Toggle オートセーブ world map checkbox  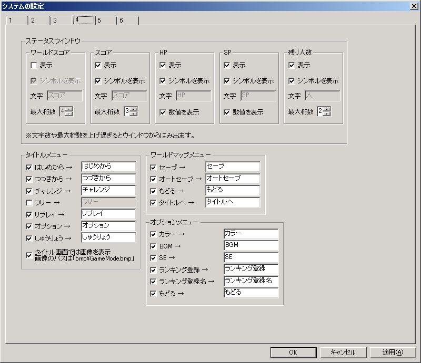click(x=153, y=179)
